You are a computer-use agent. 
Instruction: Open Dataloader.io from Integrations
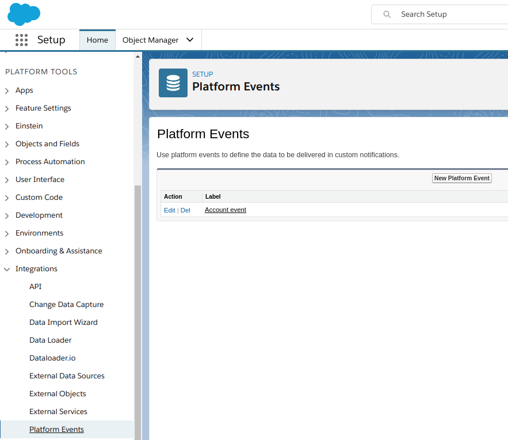click(53, 358)
